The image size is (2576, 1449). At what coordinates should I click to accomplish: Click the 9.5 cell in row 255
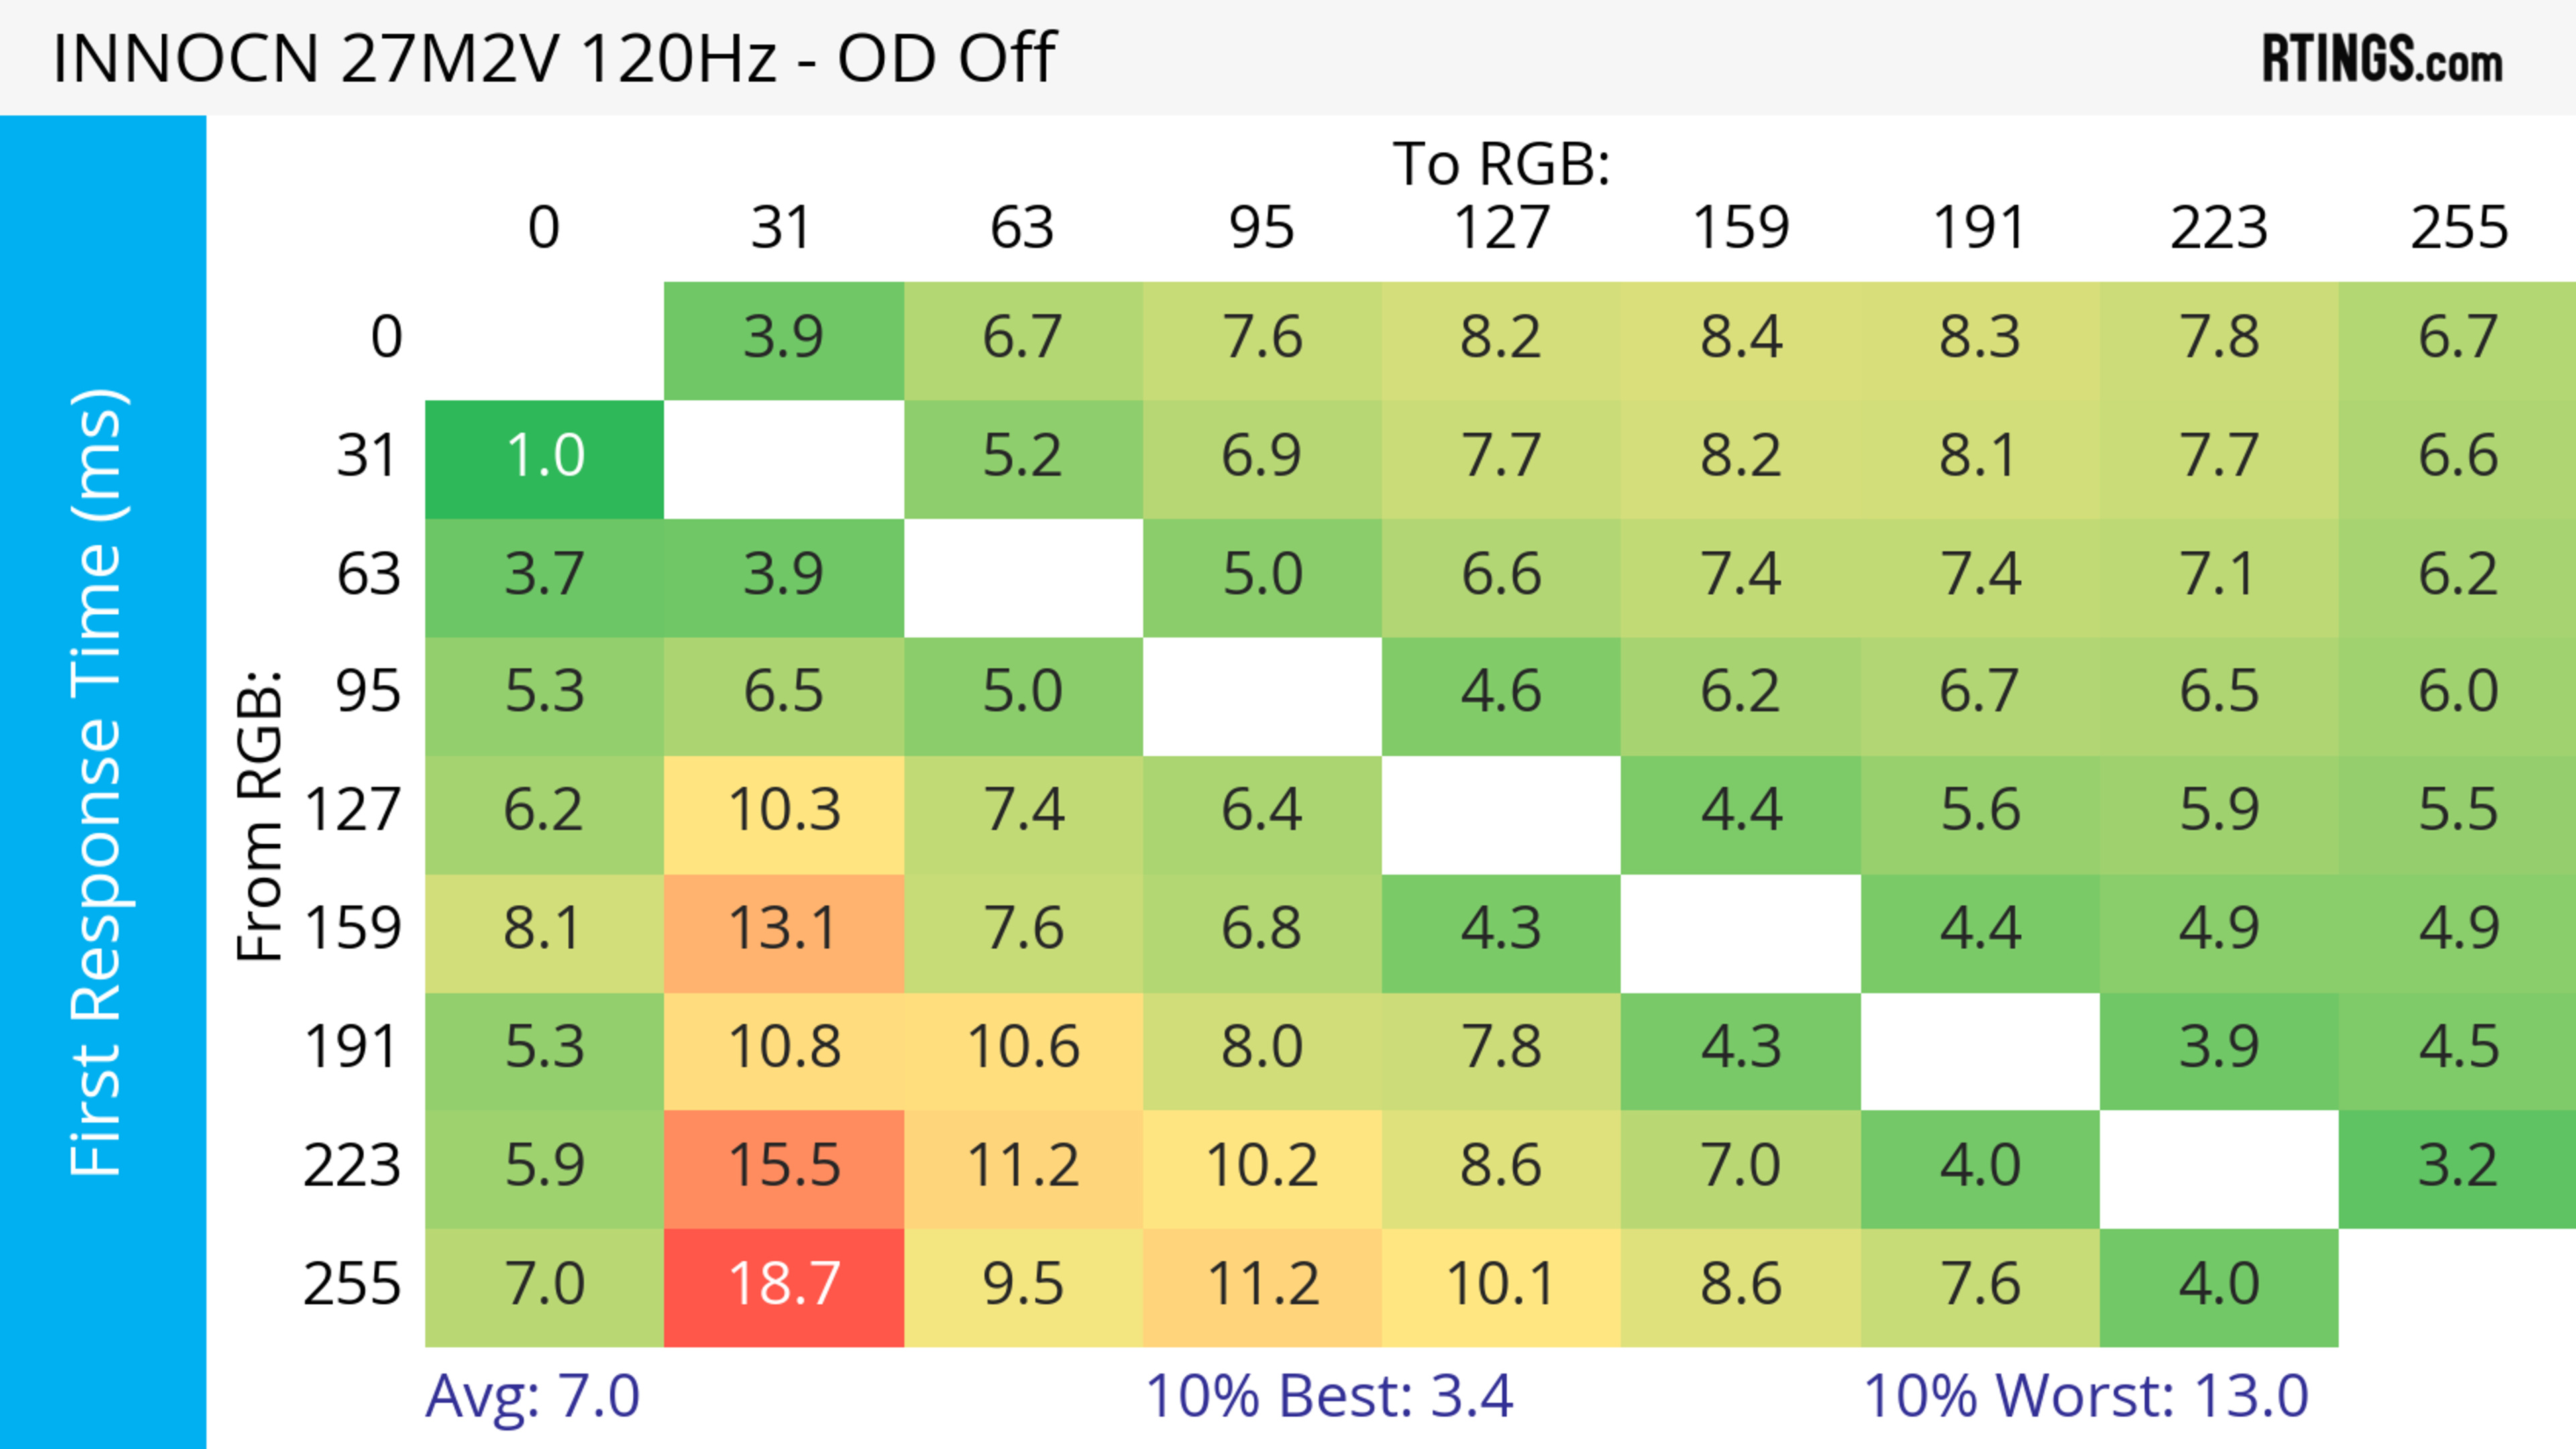[1023, 1287]
